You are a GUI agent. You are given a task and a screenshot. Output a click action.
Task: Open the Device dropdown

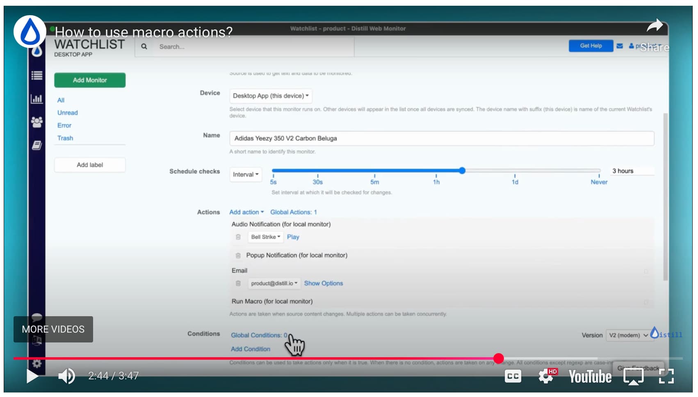(271, 96)
